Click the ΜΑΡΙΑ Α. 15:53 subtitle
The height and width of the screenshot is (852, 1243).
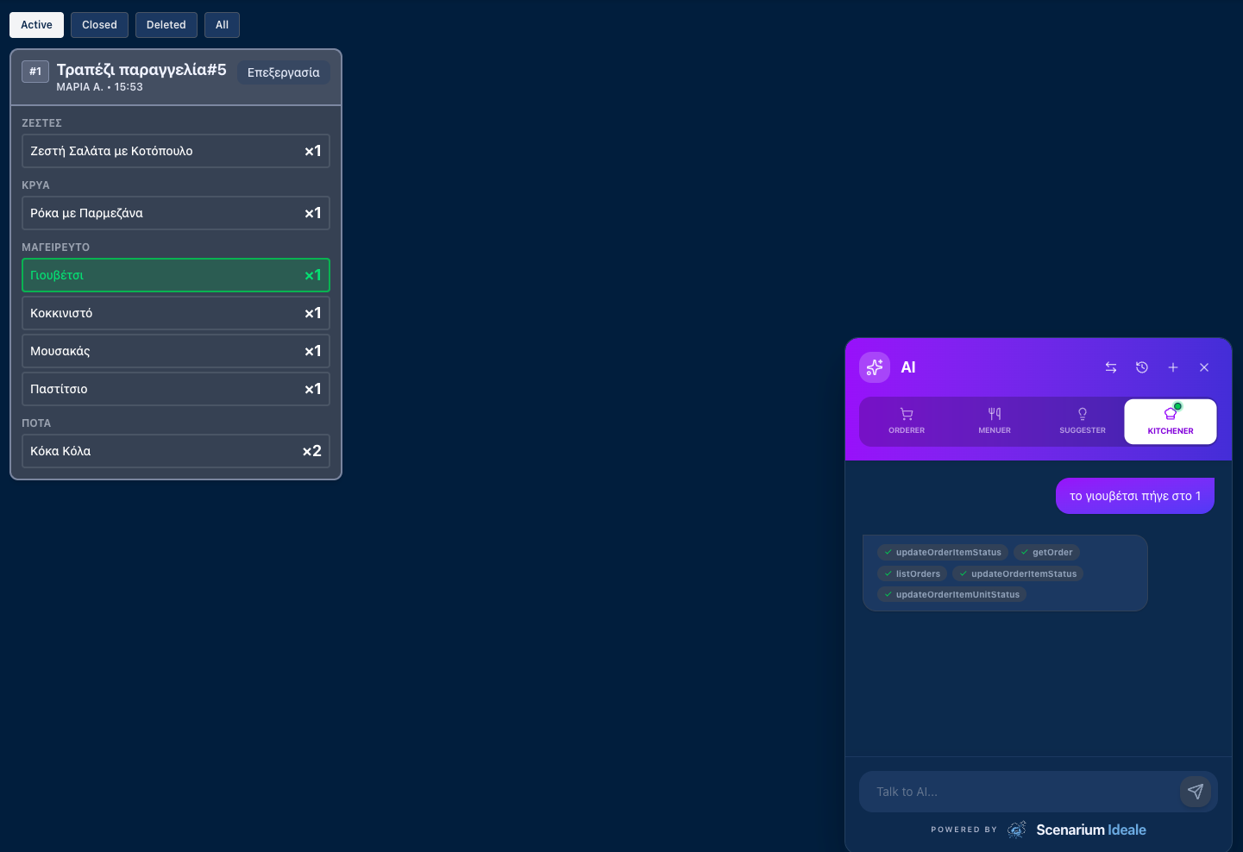pos(100,87)
